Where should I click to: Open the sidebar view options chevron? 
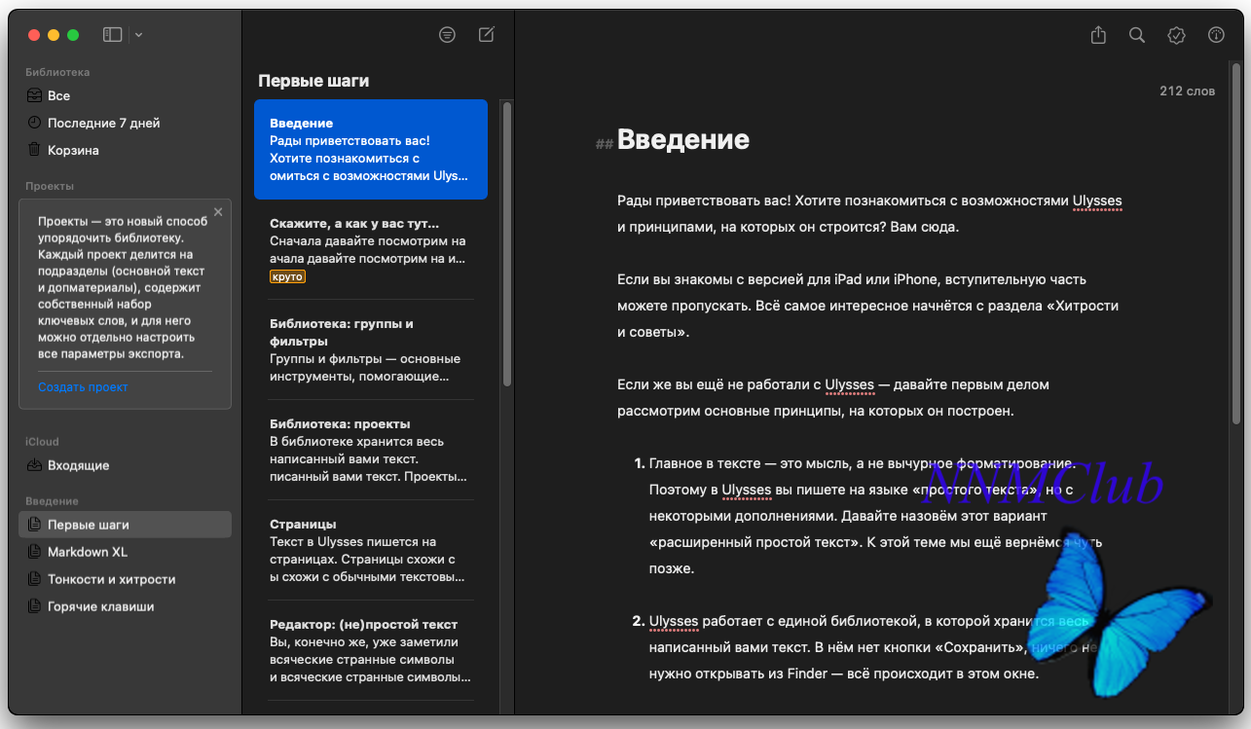[x=139, y=35]
